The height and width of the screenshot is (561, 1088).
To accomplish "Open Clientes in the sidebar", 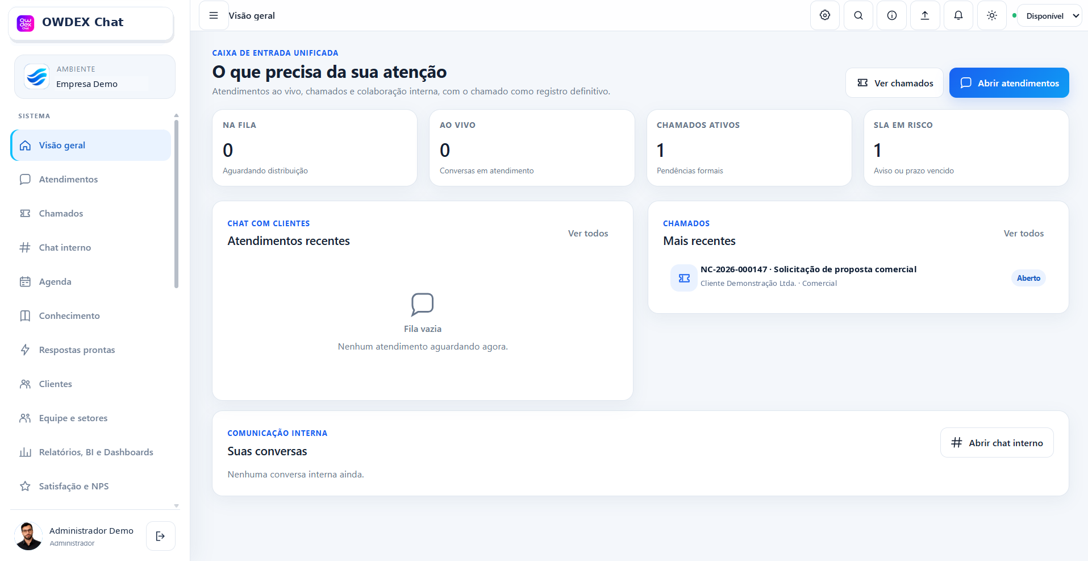I will click(91, 384).
